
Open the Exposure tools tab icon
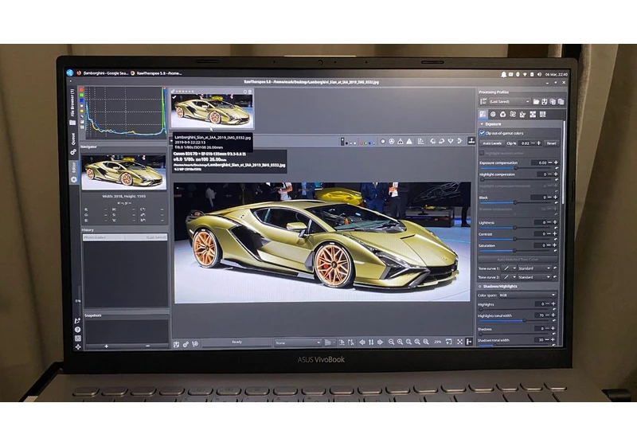pos(483,115)
